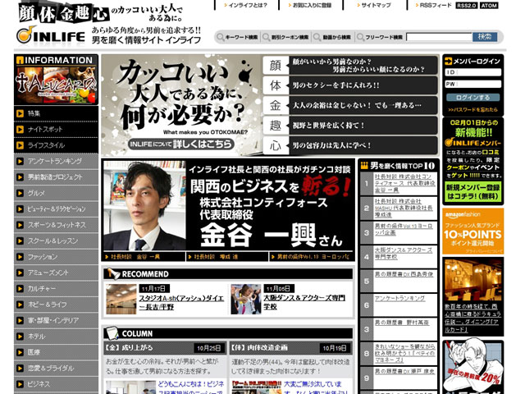Click the ALUCARD information banner
The height and width of the screenshot is (394, 525).
tap(57, 85)
